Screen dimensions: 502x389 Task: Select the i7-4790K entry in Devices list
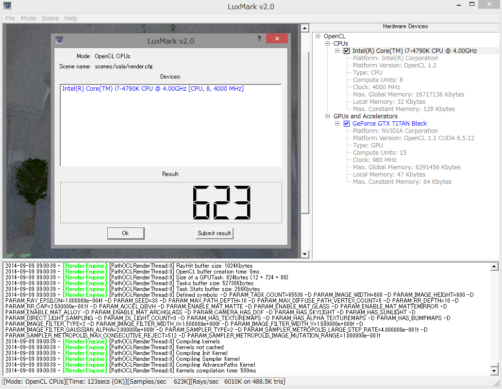coord(152,89)
